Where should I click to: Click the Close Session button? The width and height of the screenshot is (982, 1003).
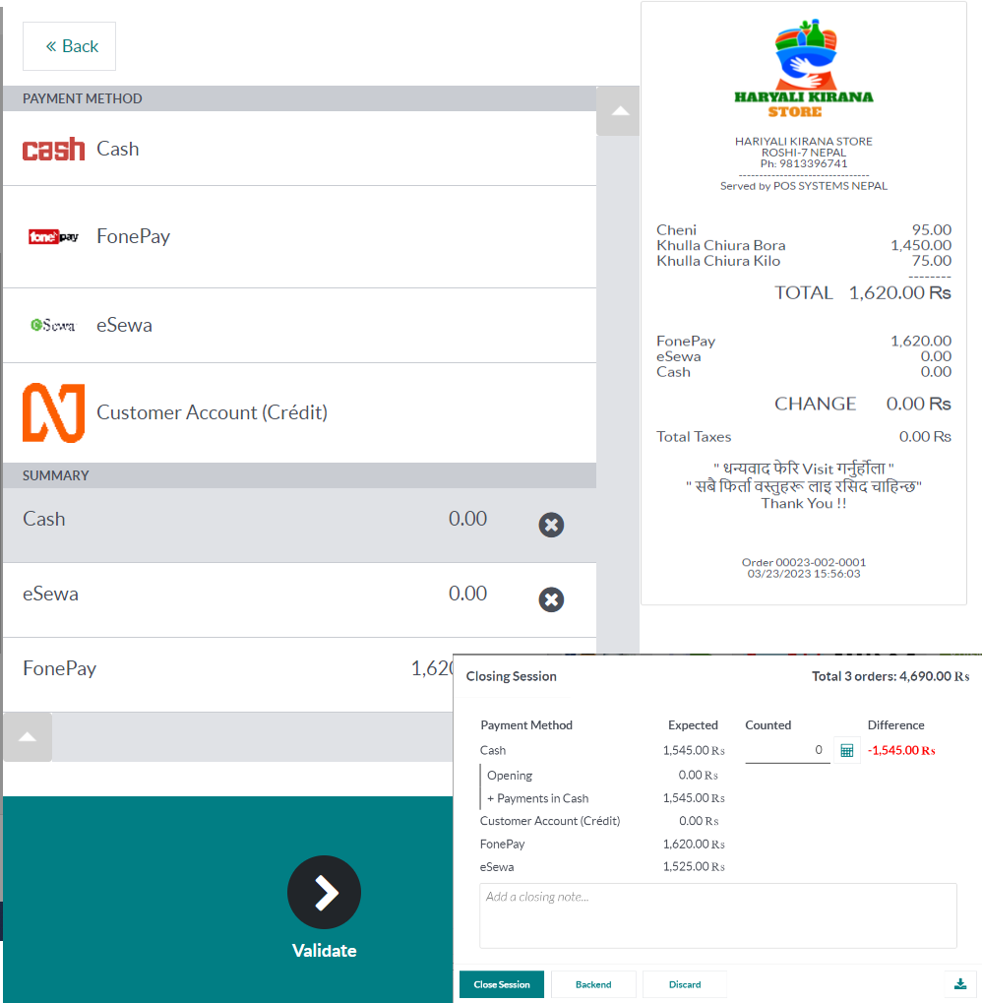tap(502, 984)
